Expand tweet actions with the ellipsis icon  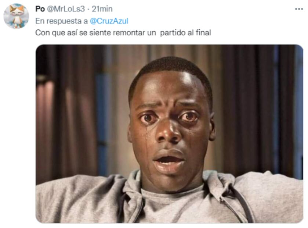click(299, 9)
